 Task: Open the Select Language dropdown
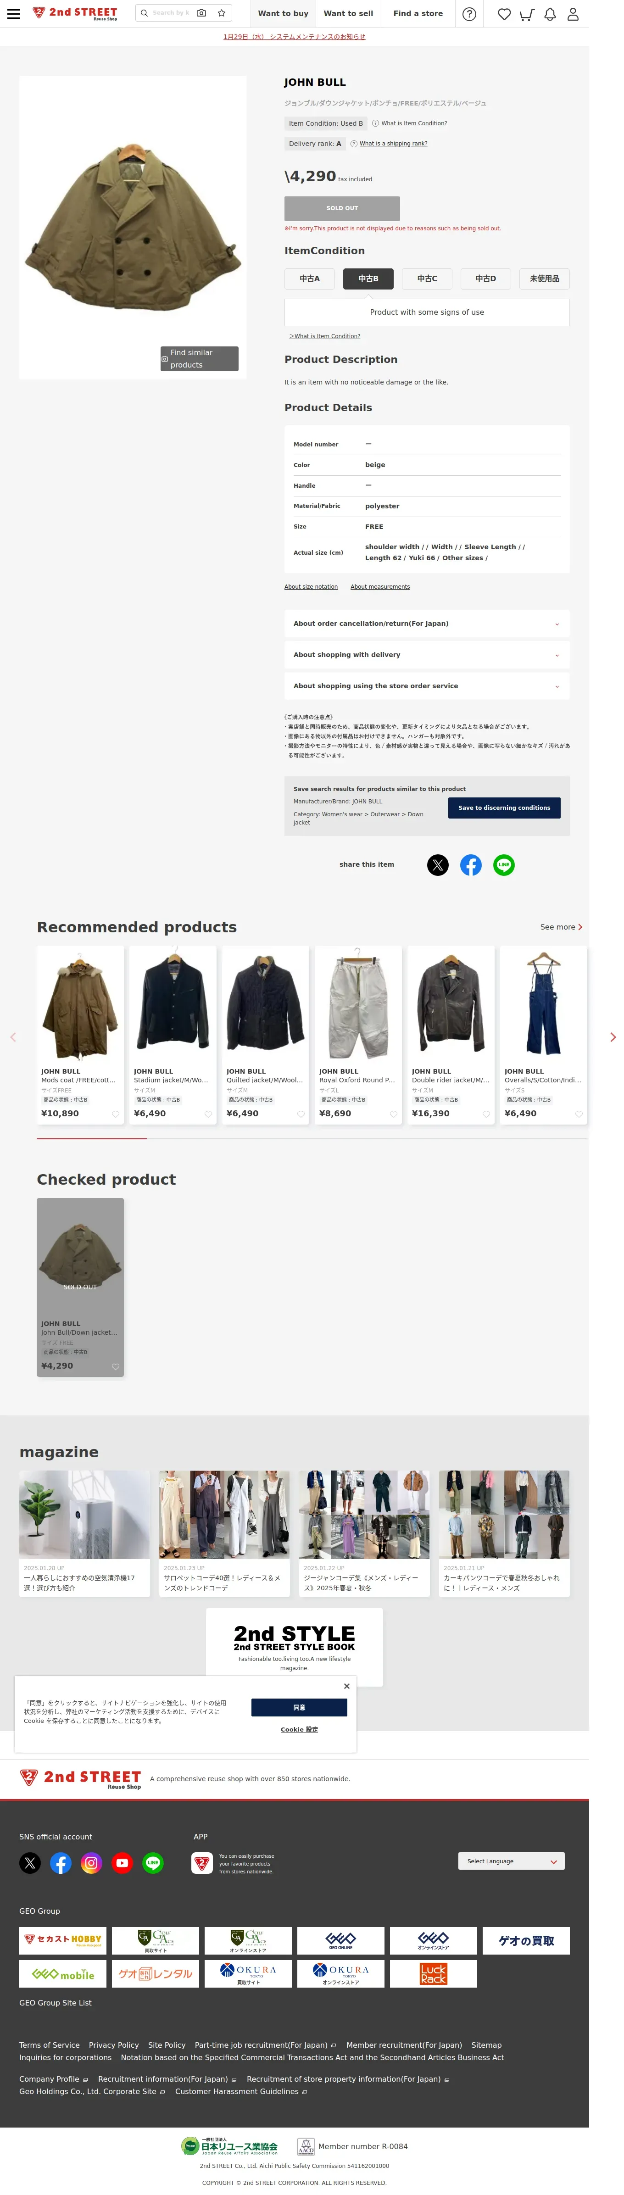(x=512, y=1861)
